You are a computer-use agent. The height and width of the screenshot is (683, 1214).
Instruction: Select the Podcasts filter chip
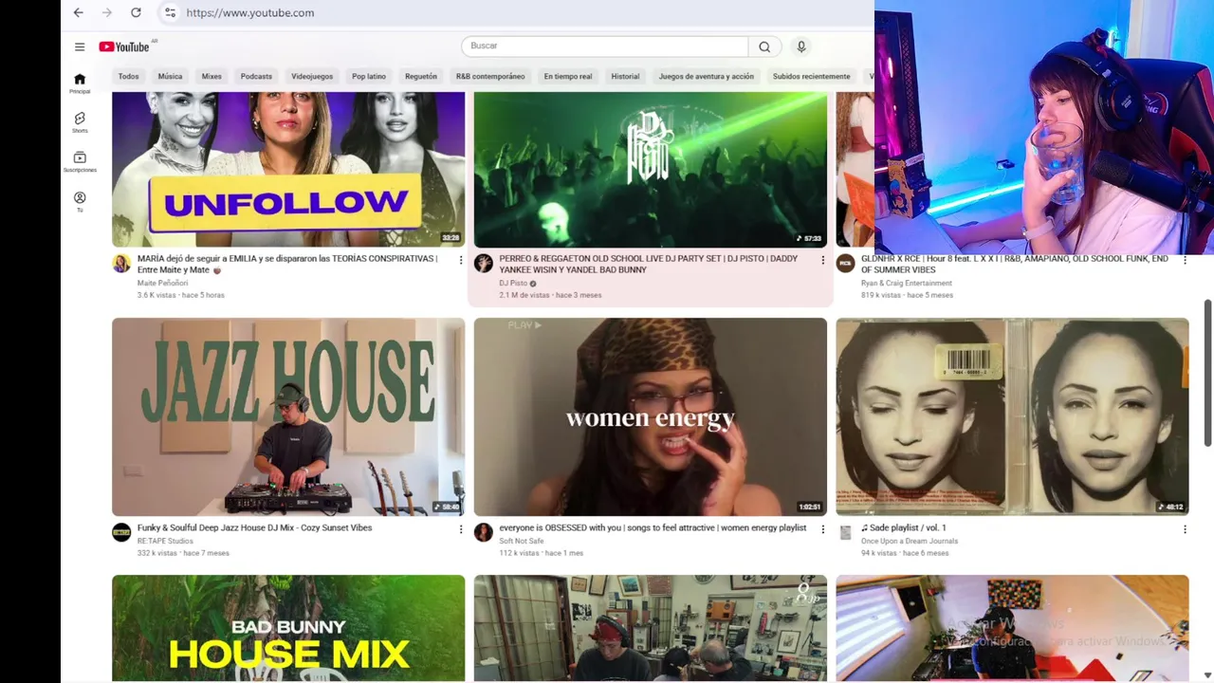tap(256, 76)
